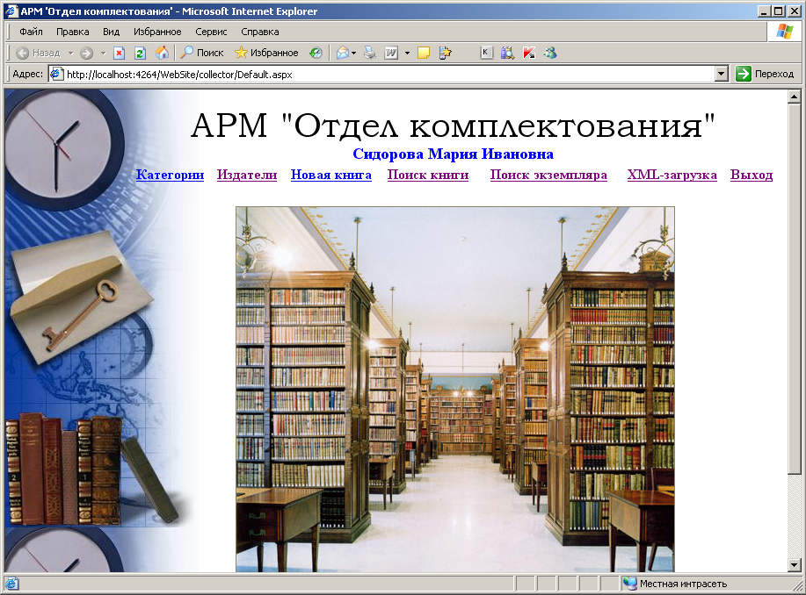Image resolution: width=806 pixels, height=595 pixels.
Task: Click the History (журнал) icon
Action: [316, 53]
